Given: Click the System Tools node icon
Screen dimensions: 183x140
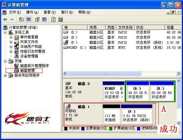Looking at the screenshot, I should [11, 32].
